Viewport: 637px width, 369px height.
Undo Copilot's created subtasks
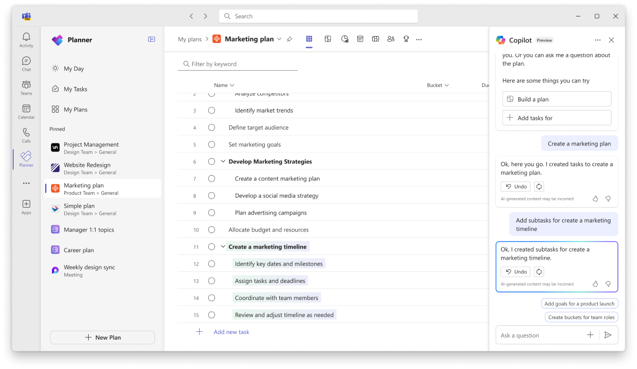tap(514, 271)
